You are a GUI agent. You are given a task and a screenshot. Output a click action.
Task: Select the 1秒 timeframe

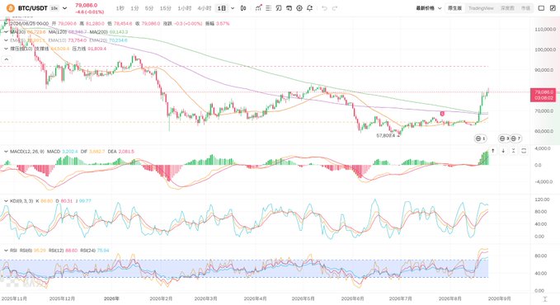click(x=120, y=8)
